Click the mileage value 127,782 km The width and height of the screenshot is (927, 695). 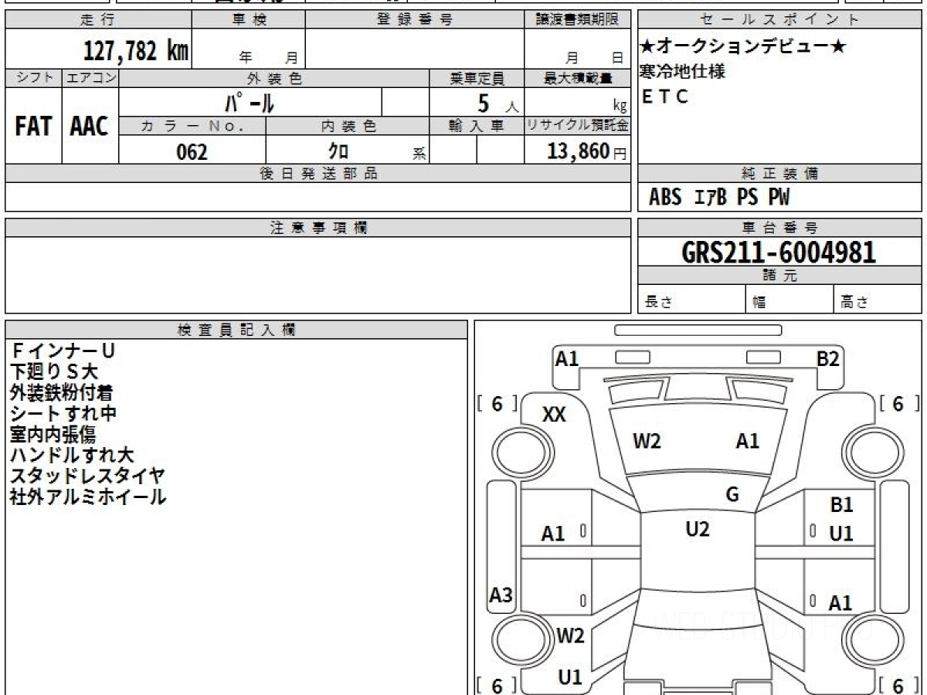[x=135, y=51]
